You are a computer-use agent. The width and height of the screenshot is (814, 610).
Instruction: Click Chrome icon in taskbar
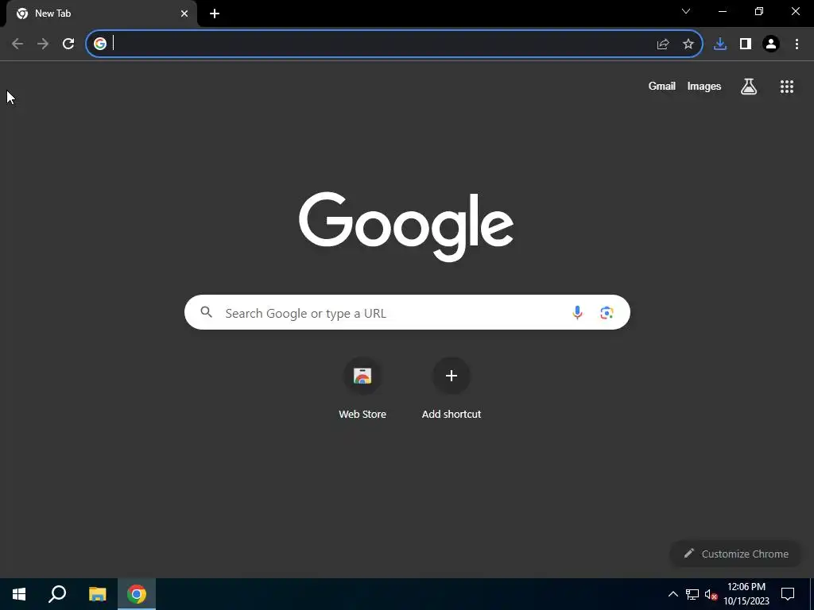pos(137,594)
